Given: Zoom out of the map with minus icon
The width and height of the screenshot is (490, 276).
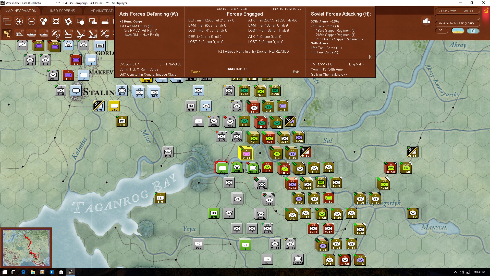Looking at the screenshot, I should pyautogui.click(x=31, y=21).
